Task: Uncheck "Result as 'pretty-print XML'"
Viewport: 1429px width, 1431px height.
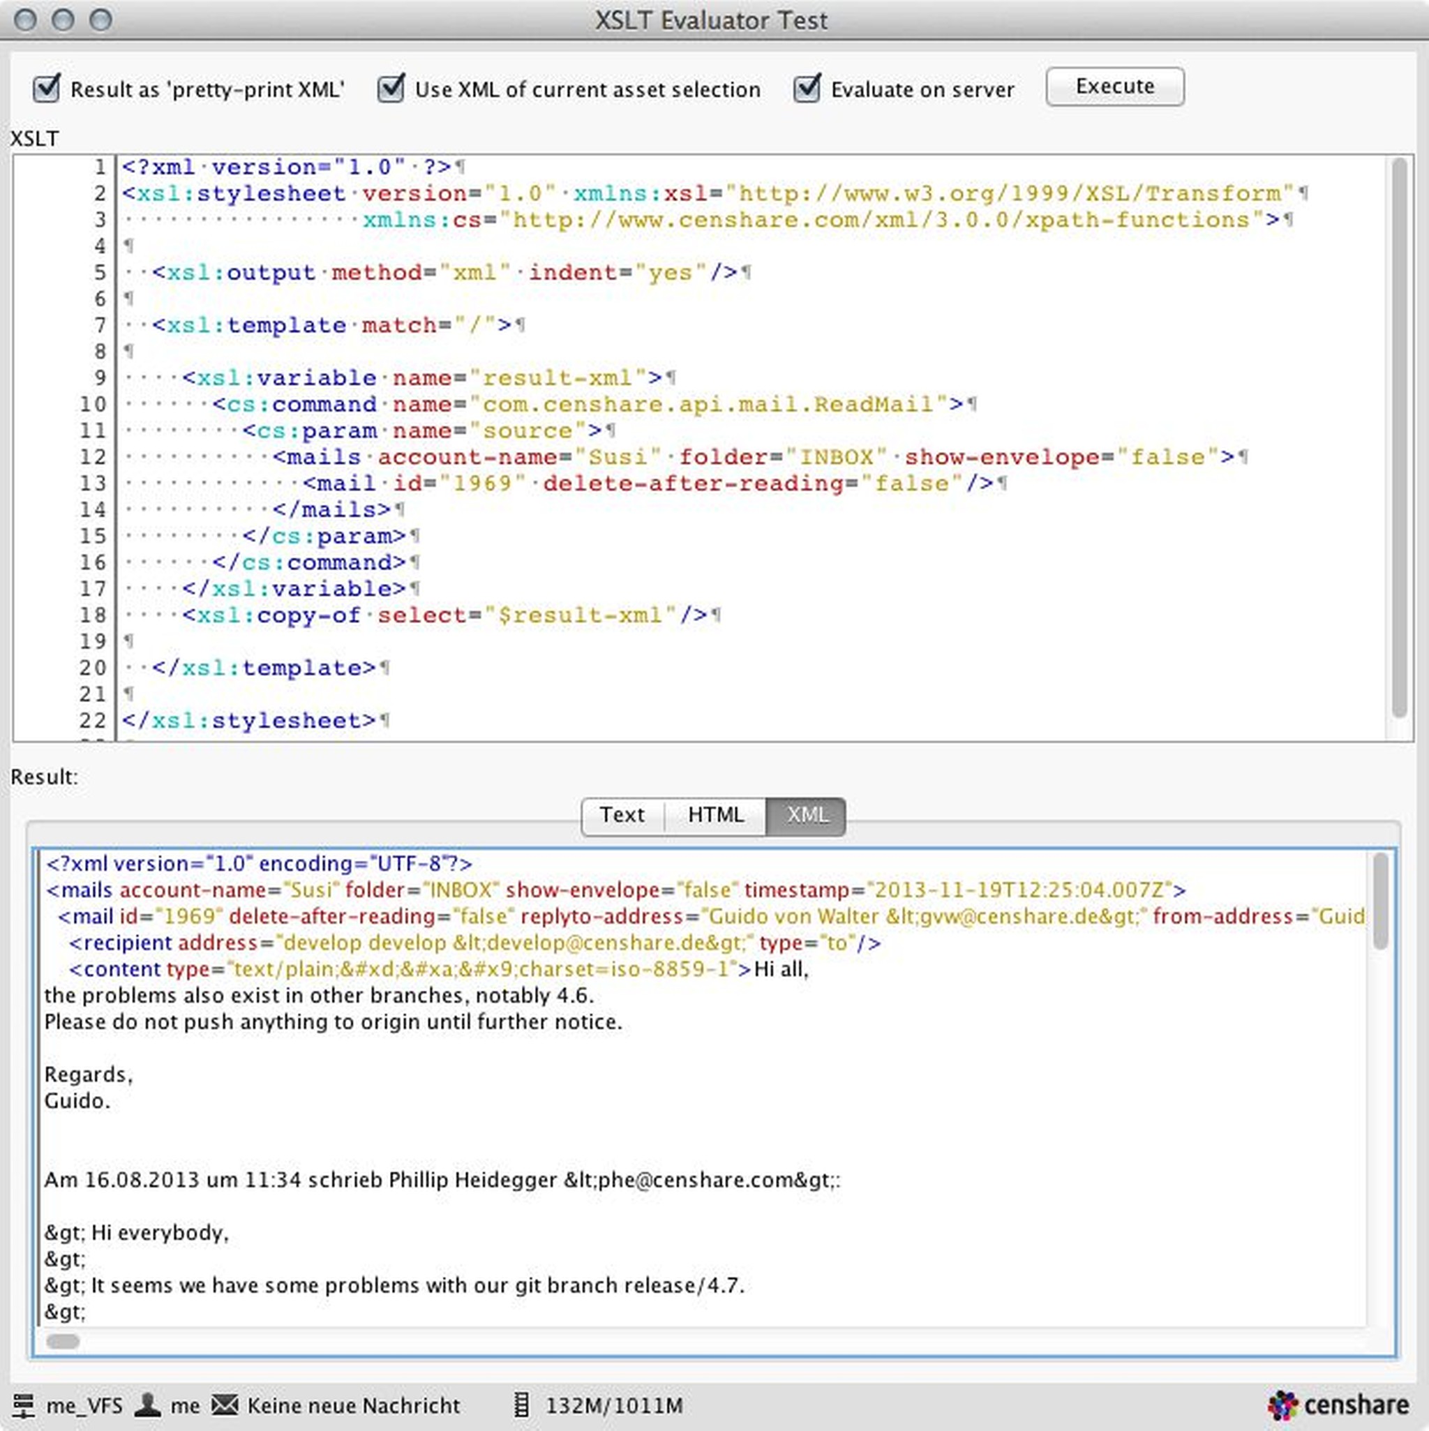Action: coord(46,88)
